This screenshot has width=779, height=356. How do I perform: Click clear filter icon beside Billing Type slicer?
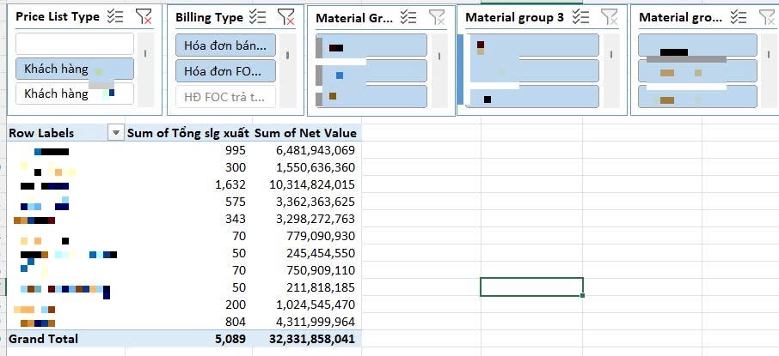(x=286, y=17)
